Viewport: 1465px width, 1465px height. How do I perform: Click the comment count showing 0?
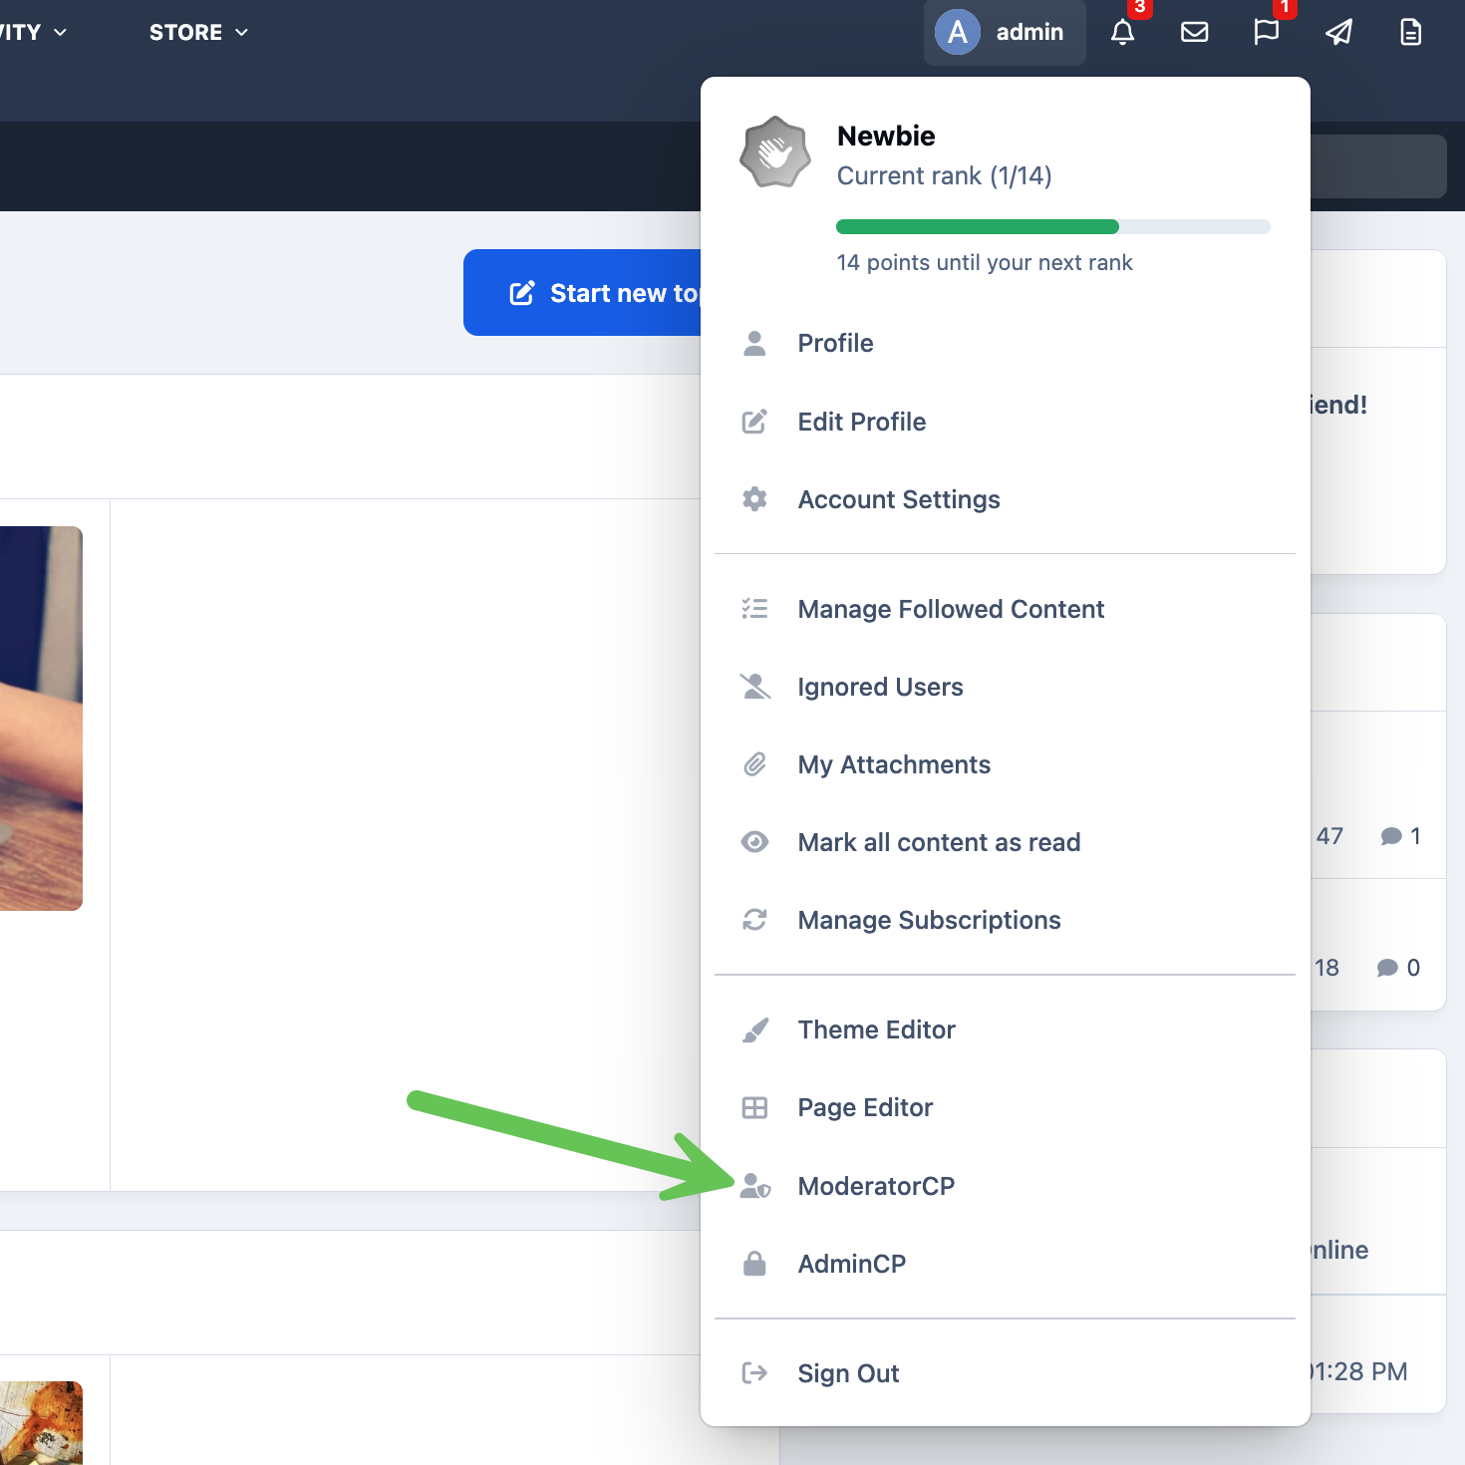(1398, 968)
